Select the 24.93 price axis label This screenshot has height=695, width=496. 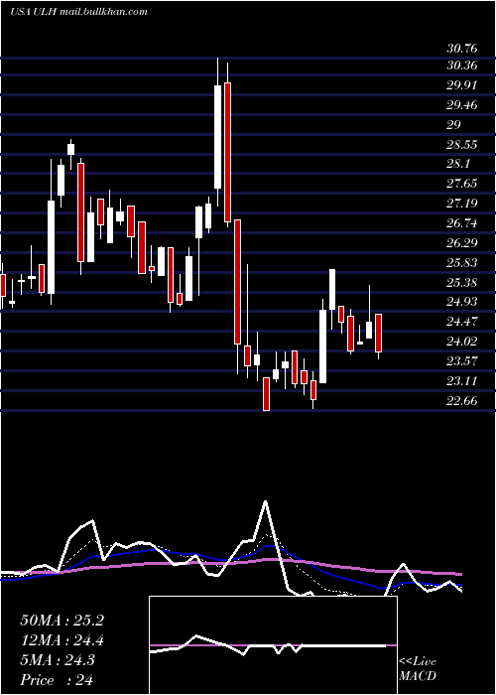pos(462,302)
